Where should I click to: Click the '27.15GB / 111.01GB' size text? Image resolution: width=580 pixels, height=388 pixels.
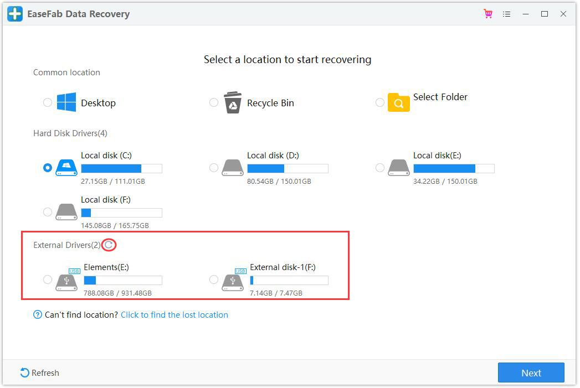point(113,182)
